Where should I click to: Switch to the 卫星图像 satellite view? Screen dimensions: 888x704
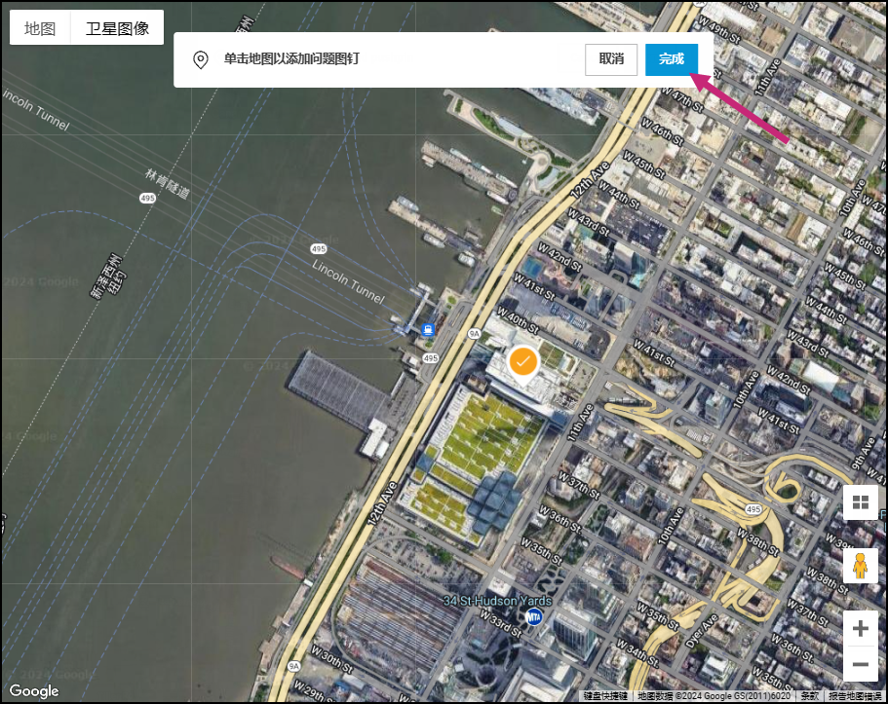tap(117, 27)
